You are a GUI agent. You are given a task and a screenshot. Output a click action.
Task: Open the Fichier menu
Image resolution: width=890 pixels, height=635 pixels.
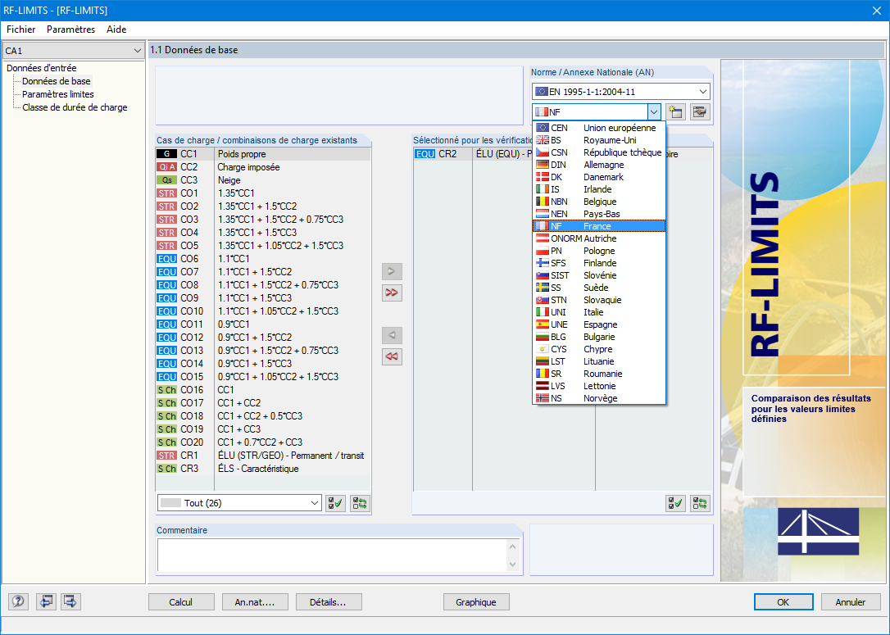[x=21, y=29]
